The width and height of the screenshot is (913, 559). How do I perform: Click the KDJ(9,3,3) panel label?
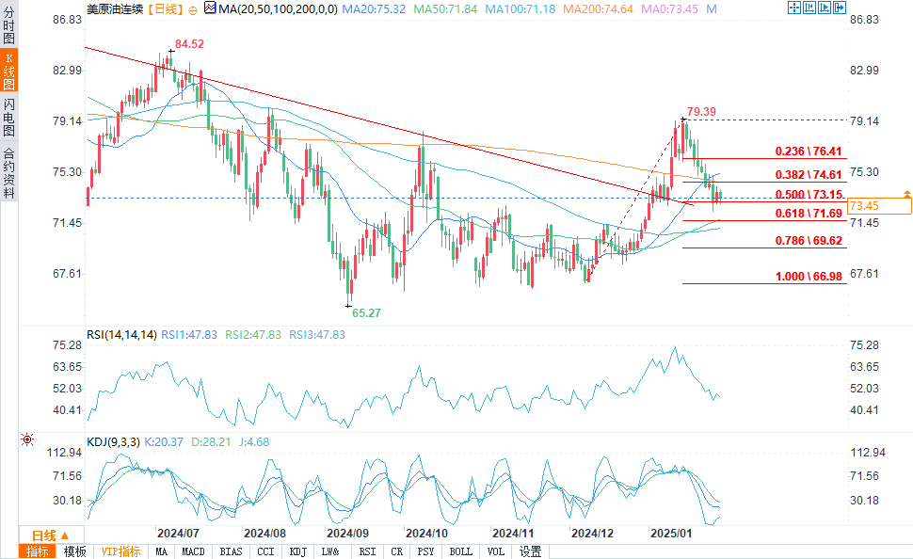coord(113,442)
